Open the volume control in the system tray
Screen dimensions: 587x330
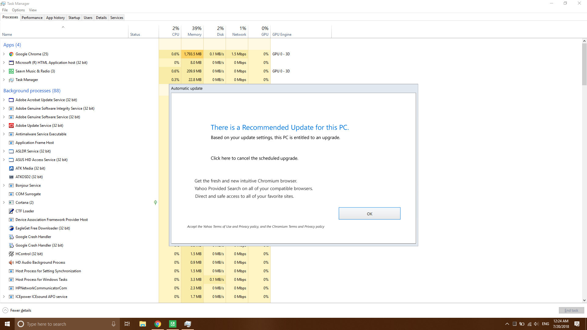pos(536,324)
